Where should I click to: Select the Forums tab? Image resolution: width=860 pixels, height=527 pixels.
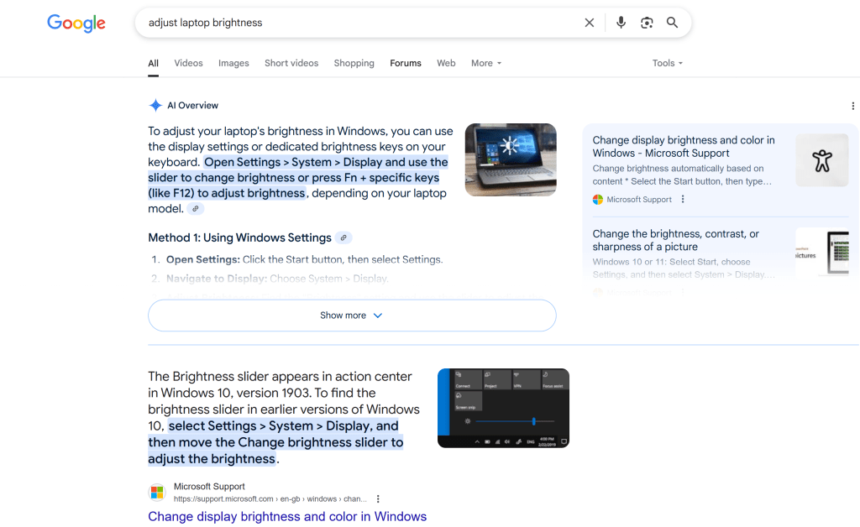tap(406, 63)
